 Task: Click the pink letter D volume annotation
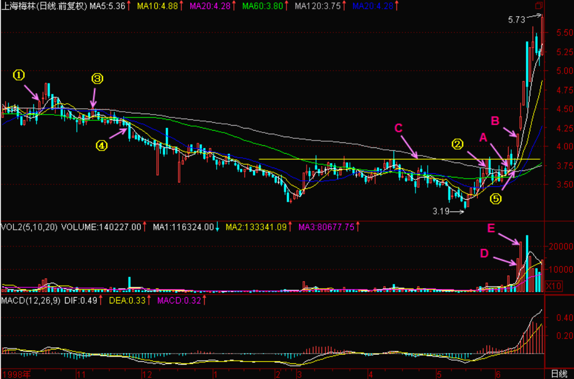coord(484,252)
